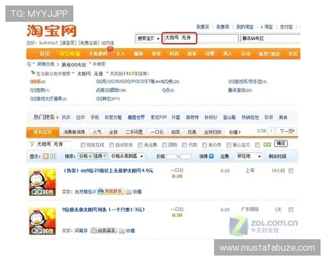Open the second item's QQ其他 thumbnail
The image size is (326, 261).
pyautogui.click(x=42, y=221)
